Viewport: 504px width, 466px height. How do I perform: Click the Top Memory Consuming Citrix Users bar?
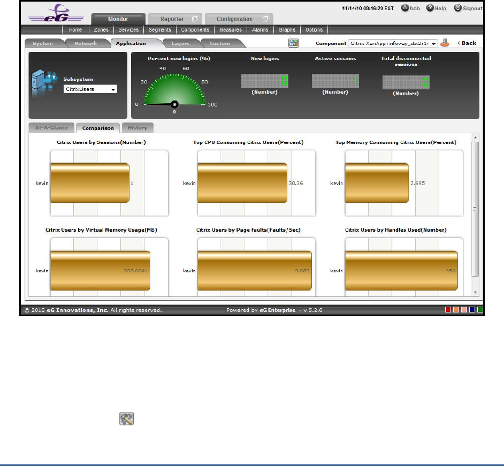pyautogui.click(x=377, y=183)
